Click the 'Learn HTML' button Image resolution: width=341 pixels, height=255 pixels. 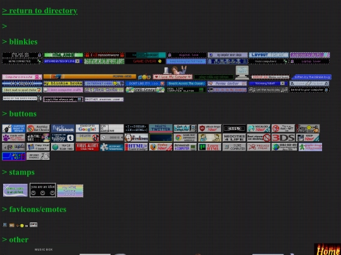click(x=210, y=147)
